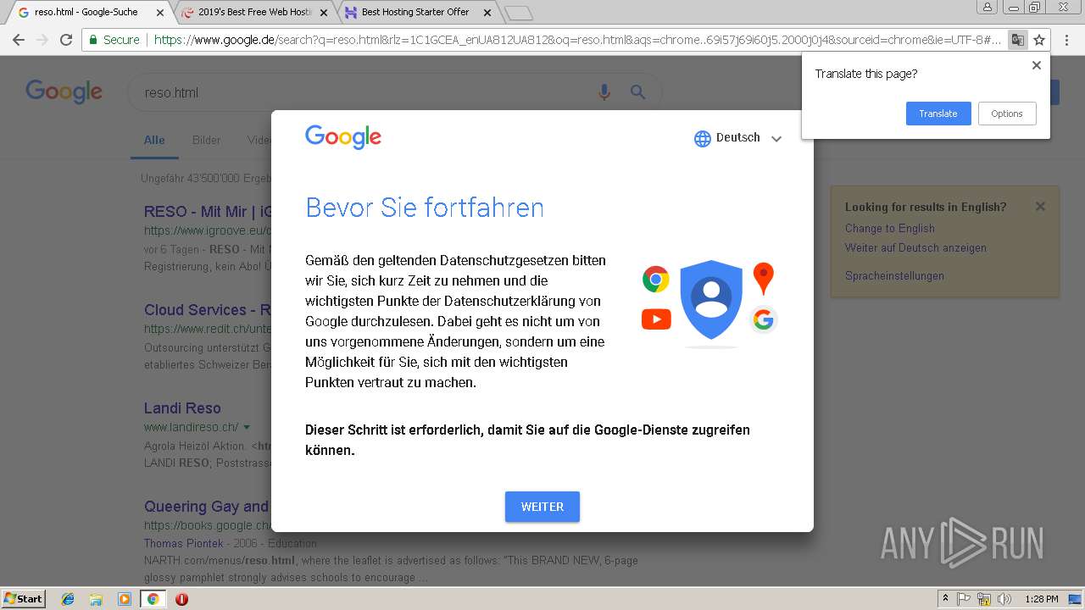Click the network tray icon
The image size is (1085, 610).
(x=983, y=599)
